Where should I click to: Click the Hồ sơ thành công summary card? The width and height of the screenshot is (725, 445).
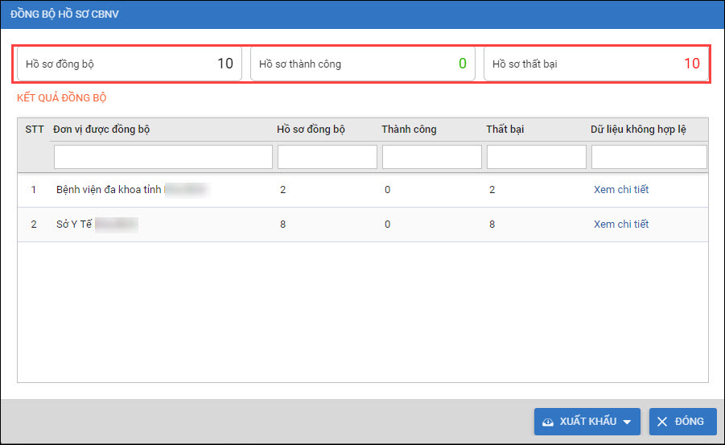pos(363,64)
